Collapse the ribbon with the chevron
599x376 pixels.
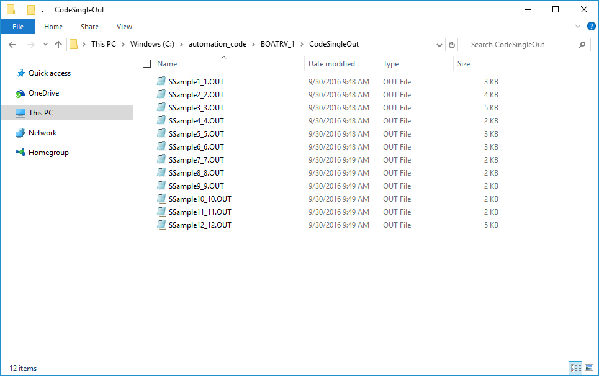579,27
